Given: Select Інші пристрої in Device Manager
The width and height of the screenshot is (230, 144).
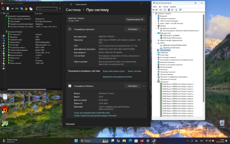Looking at the screenshot, I should (x=165, y=50).
